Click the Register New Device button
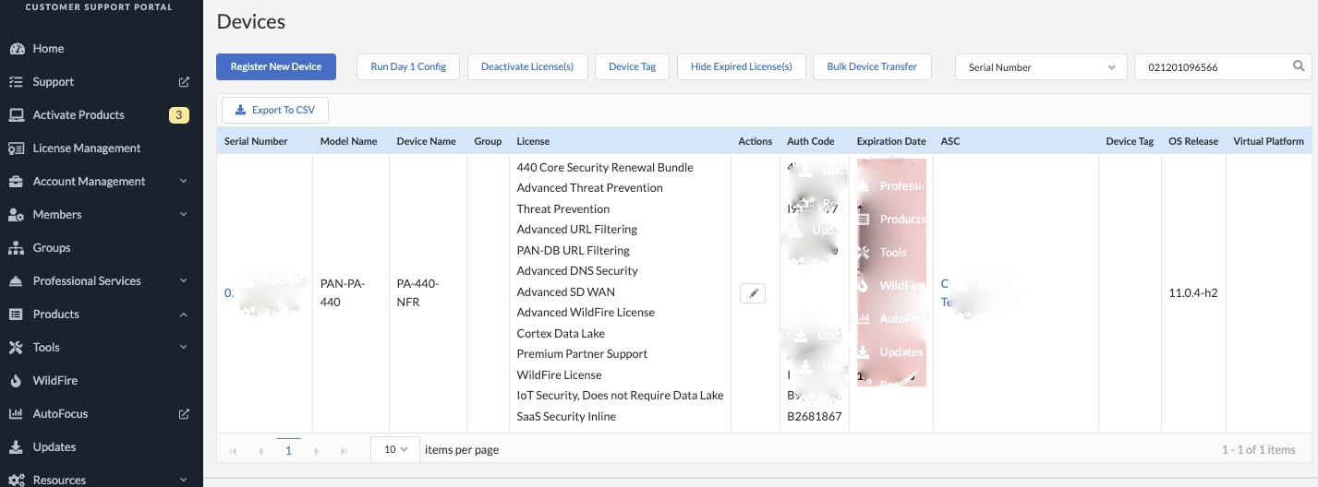The image size is (1318, 487). tap(276, 67)
